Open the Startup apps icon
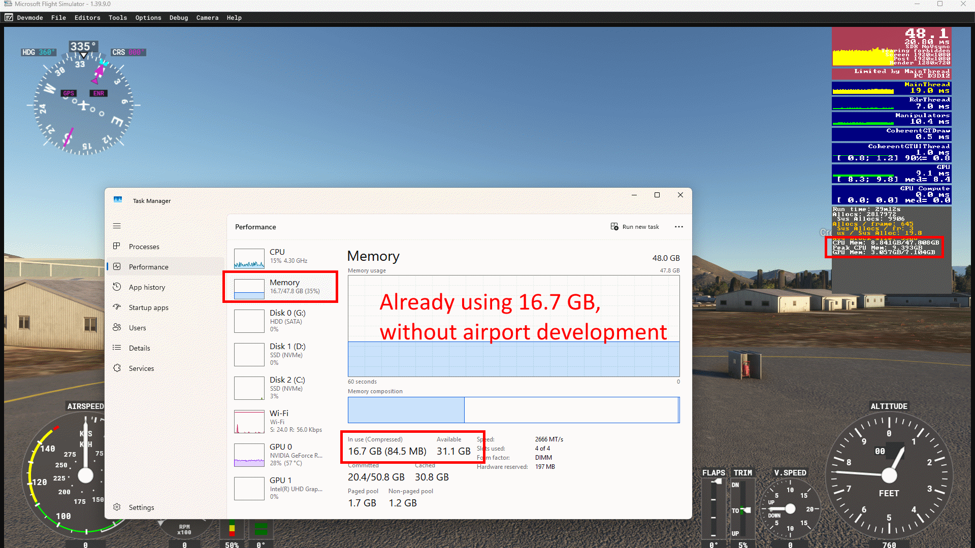975x548 pixels. (x=117, y=307)
